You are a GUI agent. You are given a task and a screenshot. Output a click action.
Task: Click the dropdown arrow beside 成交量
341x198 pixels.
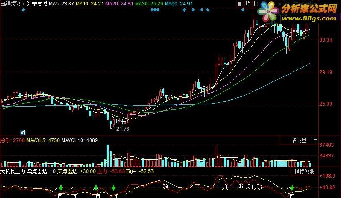click(x=315, y=140)
